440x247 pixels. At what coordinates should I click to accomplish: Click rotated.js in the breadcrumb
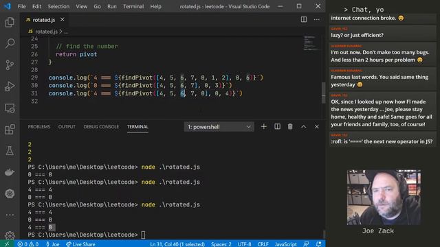46,32
